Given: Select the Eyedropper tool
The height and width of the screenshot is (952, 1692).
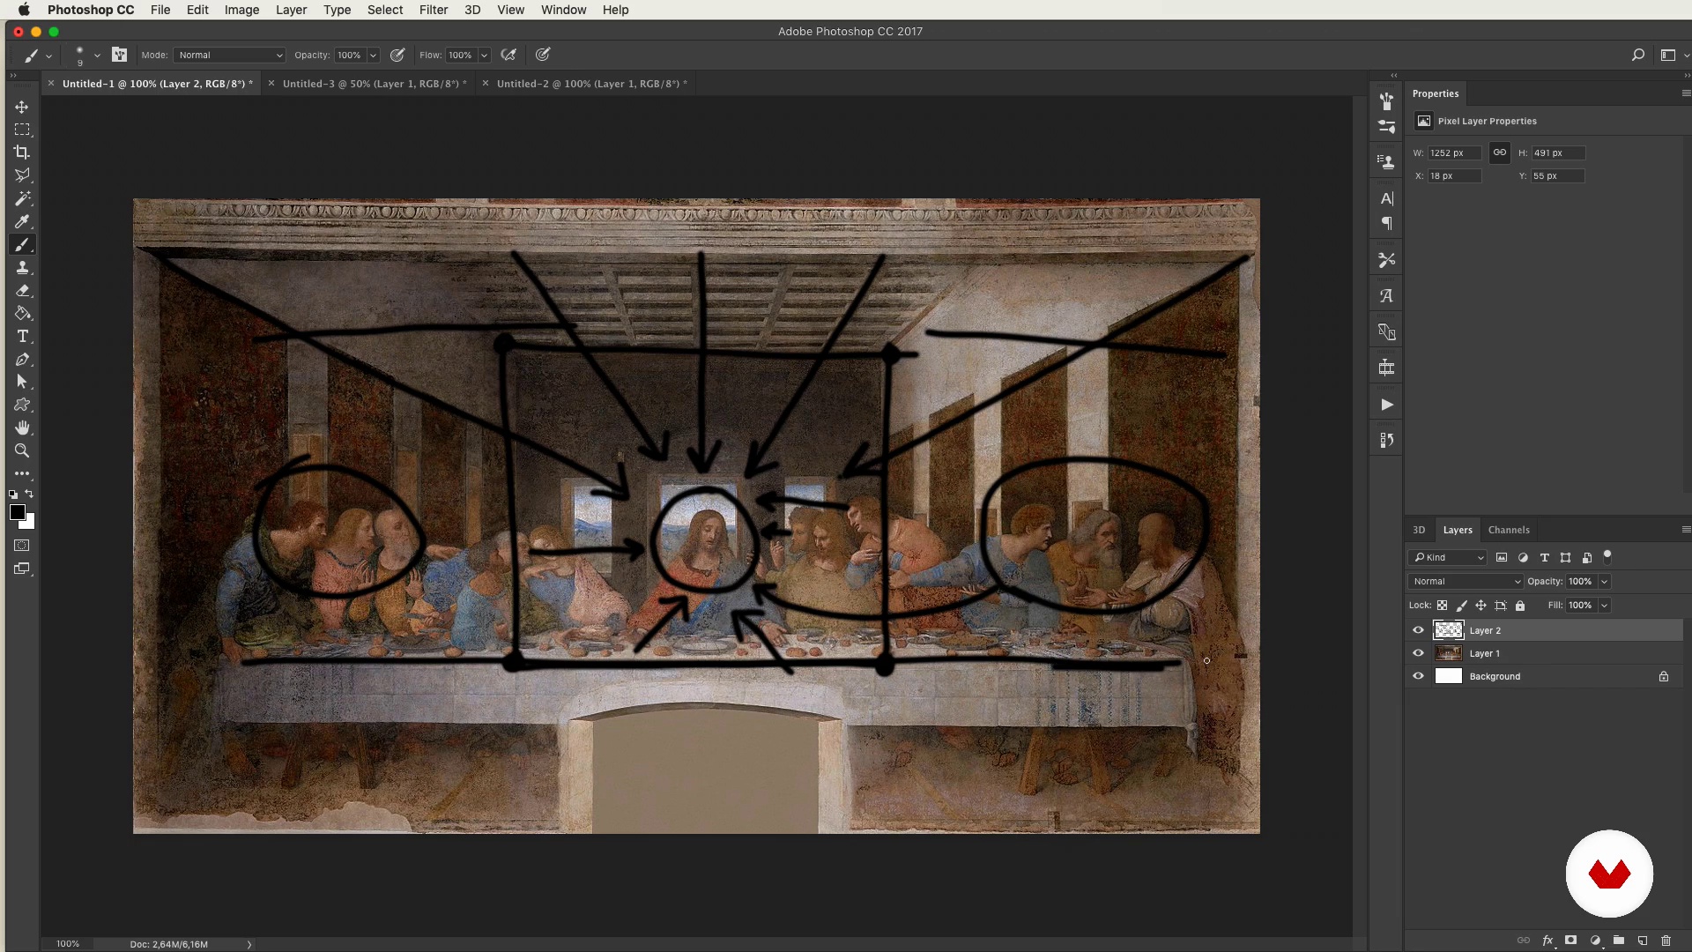Looking at the screenshot, I should tap(22, 221).
